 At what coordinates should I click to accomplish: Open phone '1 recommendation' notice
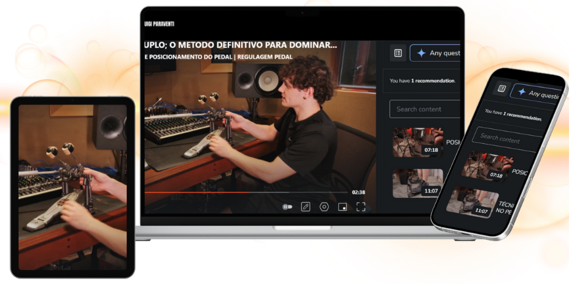pos(513,114)
